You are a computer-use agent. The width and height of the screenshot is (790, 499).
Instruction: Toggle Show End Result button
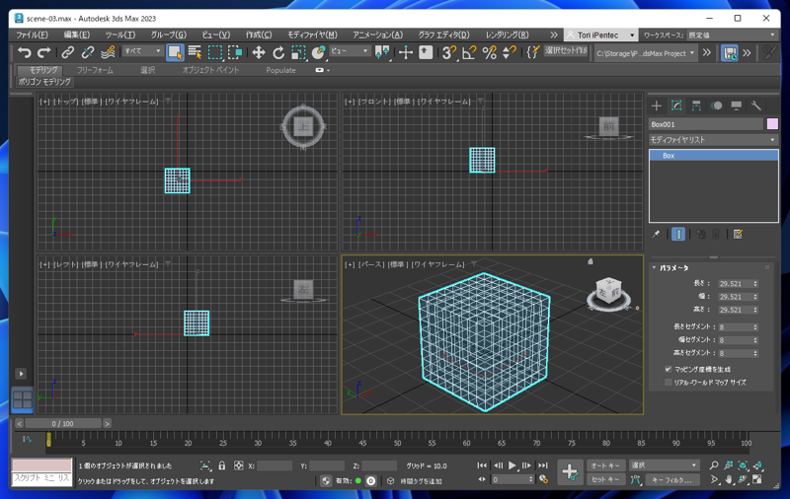point(678,234)
